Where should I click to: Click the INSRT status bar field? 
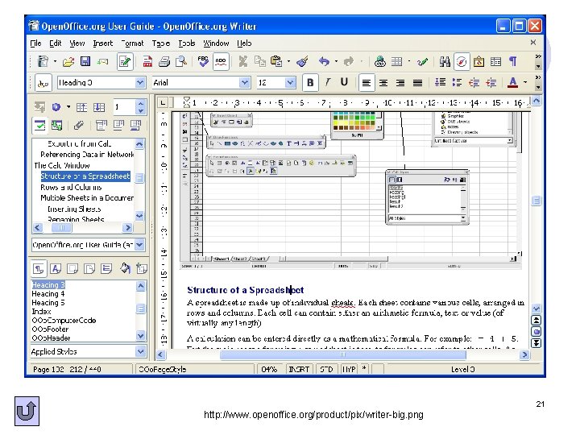tap(299, 369)
